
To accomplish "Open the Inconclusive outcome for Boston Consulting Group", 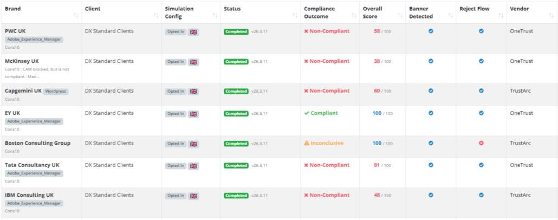I will tap(323, 143).
